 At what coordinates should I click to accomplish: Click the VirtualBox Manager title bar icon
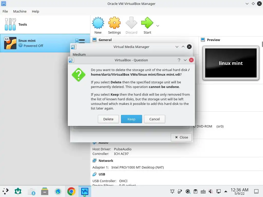(x=4, y=4)
